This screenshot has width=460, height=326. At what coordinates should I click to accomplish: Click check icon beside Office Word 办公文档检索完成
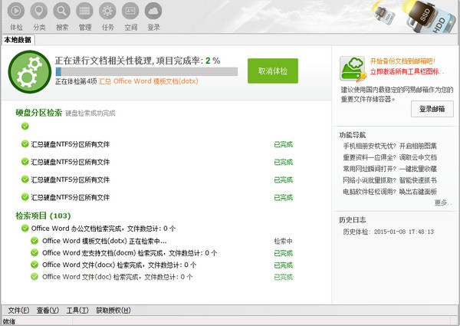[25, 228]
